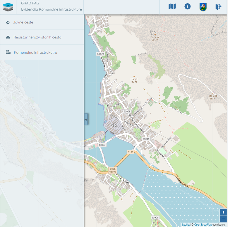Open the info circle icon
This screenshot has width=228, height=227.
pos(187,6)
